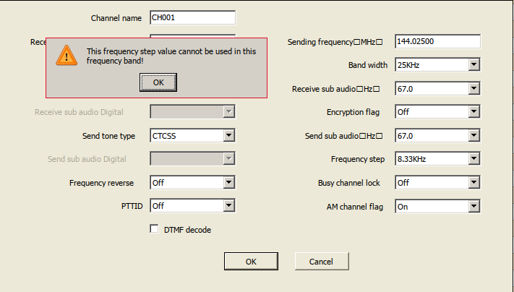514x292 pixels.
Task: Enable the DTMF decode checkbox
Action: click(154, 230)
